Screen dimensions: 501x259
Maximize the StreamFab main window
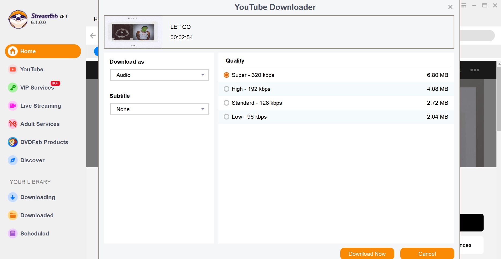pyautogui.click(x=485, y=5)
